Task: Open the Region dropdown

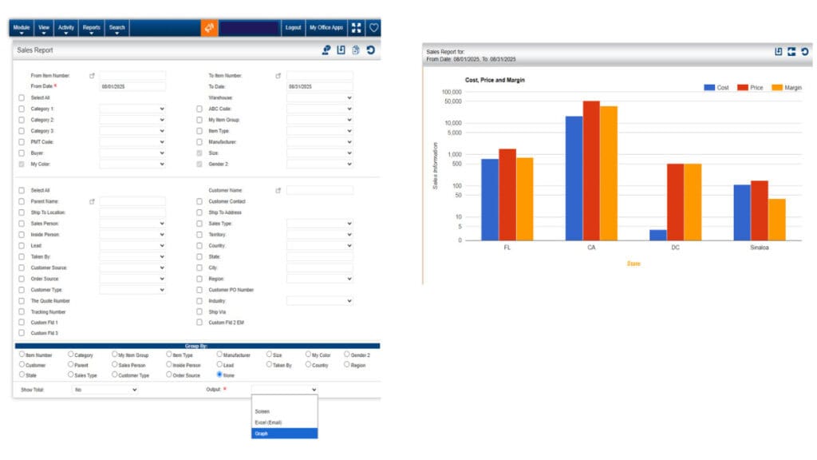Action: 319,279
